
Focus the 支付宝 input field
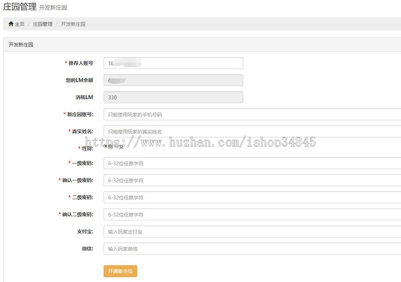tap(252, 231)
